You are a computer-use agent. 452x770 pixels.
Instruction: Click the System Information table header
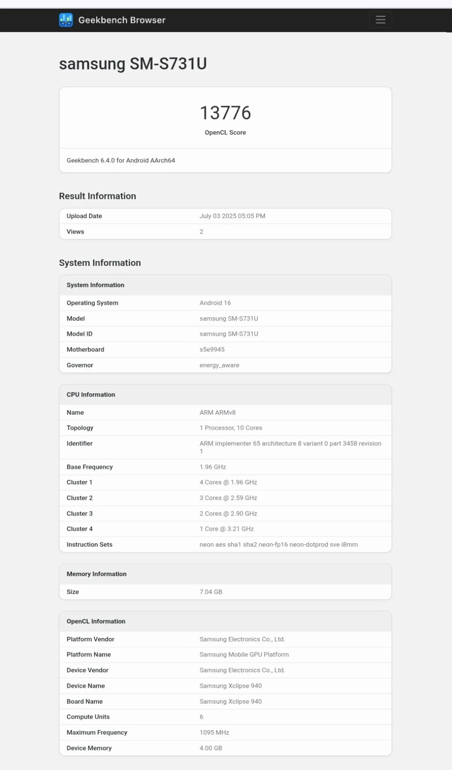tap(95, 285)
